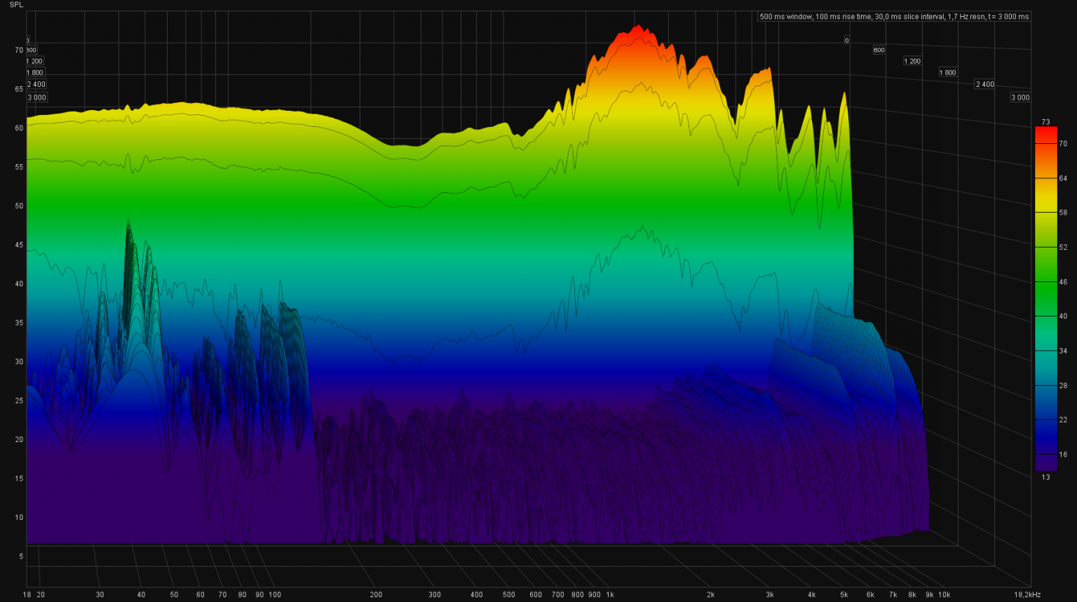Click the 3 000 label on the receding time axis
Image resolution: width=1077 pixels, height=602 pixels.
(1020, 98)
